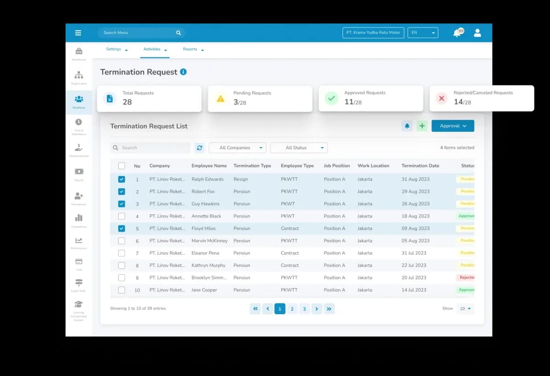The width and height of the screenshot is (550, 376).
Task: Open the EN language dropdown
Action: 423,33
